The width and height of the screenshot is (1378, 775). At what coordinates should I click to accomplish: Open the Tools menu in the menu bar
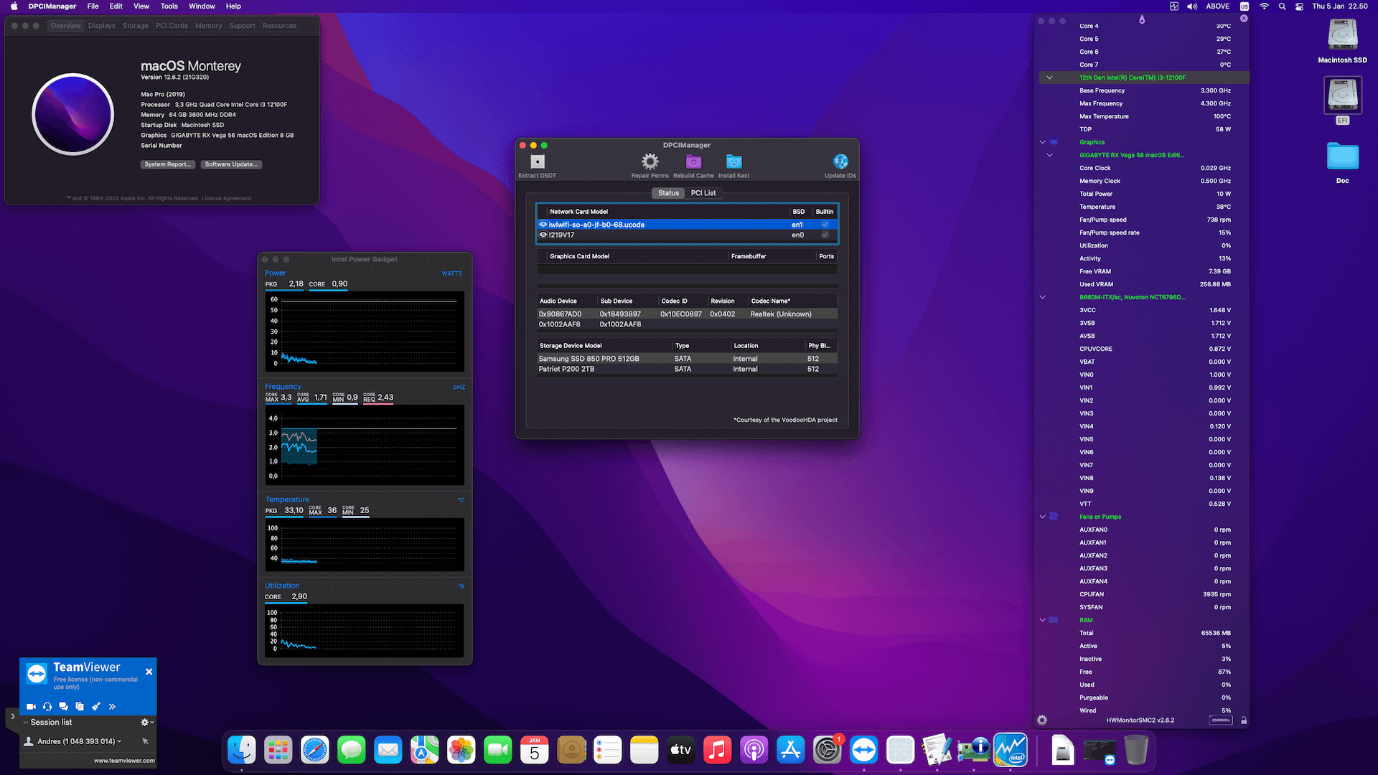click(169, 6)
